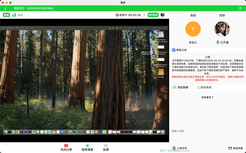The image size is (246, 153).
Task: Click the 课堂公告 announcement speaker icon
Action: coord(173,50)
